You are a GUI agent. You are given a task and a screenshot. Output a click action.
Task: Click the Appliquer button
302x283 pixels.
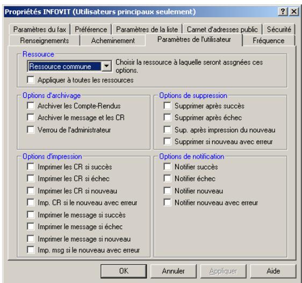coord(223,271)
